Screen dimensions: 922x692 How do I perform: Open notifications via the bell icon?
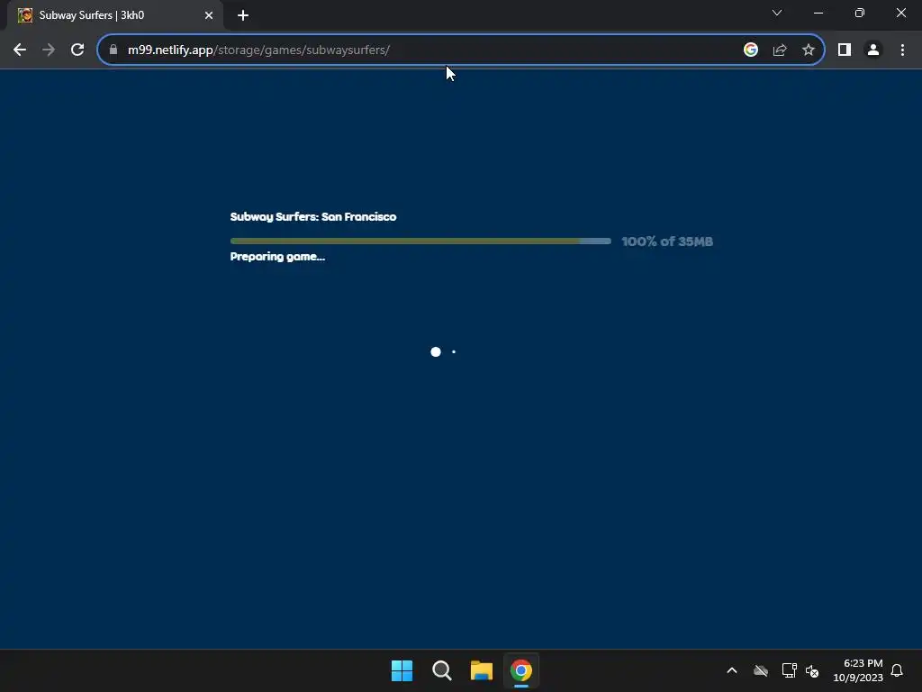click(897, 670)
